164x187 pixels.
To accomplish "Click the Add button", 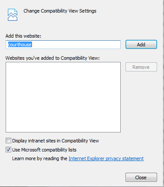I will tap(141, 45).
